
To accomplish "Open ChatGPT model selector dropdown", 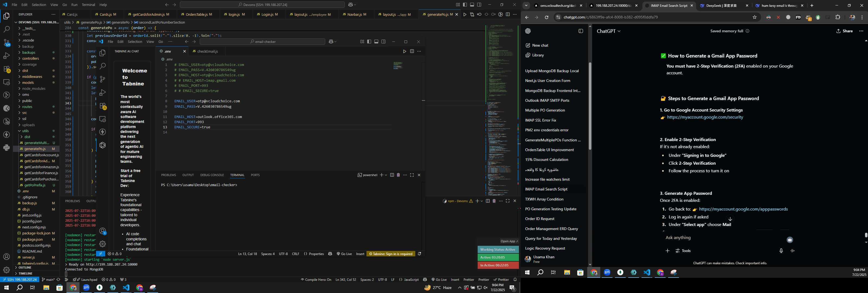I will [x=608, y=31].
